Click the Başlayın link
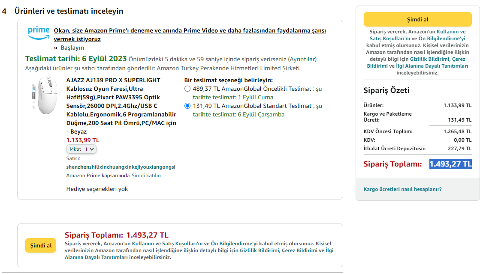Viewport: 486px width, 274px height. click(72, 48)
